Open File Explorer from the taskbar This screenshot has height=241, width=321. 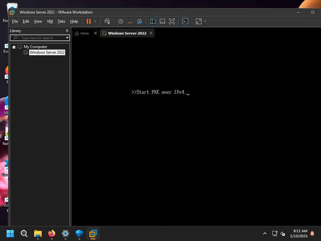coord(38,233)
